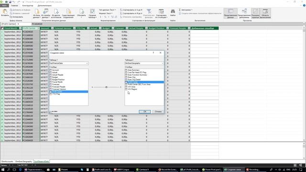This screenshot has height=172, width=306.
Task: Click the formula bar field showing PC1824020
Action: point(167,24)
